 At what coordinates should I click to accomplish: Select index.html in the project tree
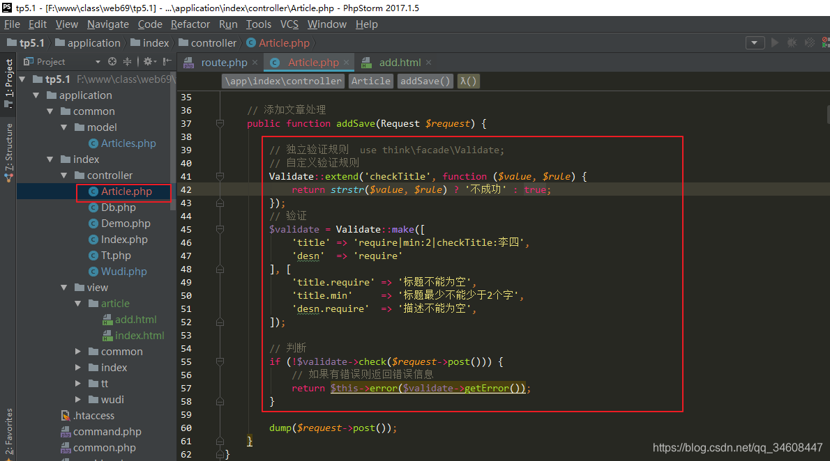pyautogui.click(x=133, y=336)
